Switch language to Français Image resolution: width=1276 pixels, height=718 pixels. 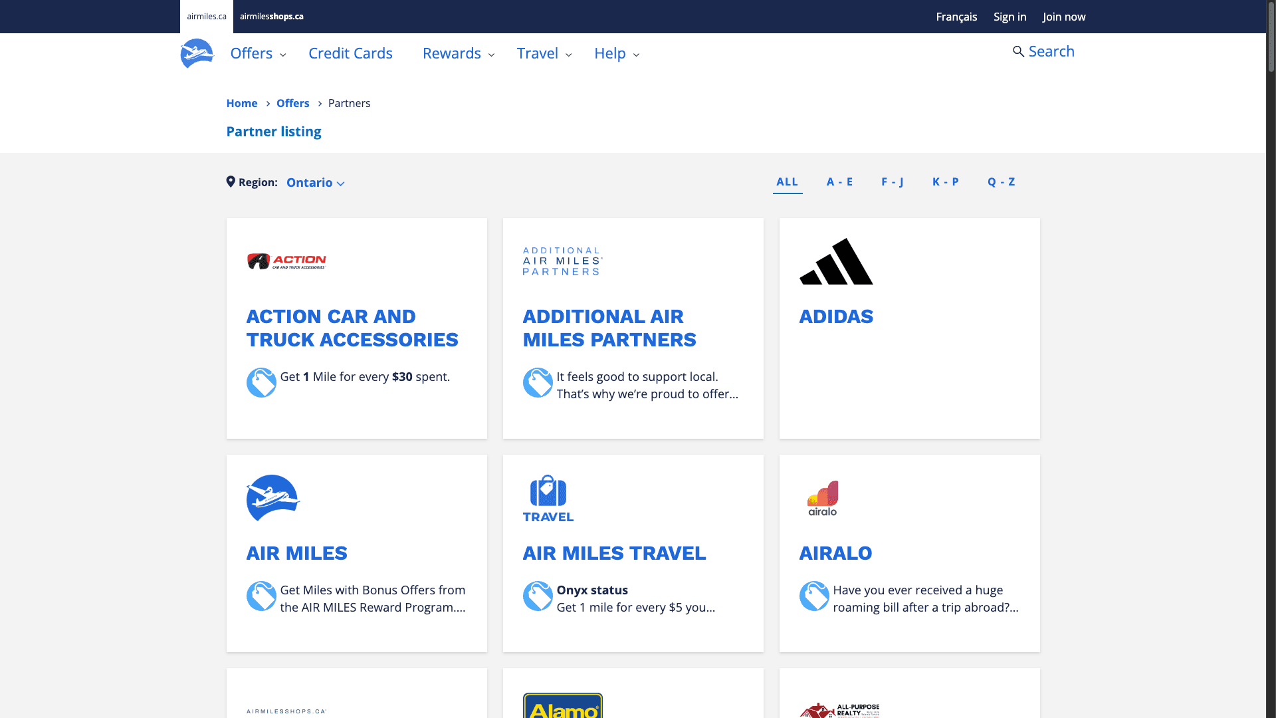click(x=956, y=17)
